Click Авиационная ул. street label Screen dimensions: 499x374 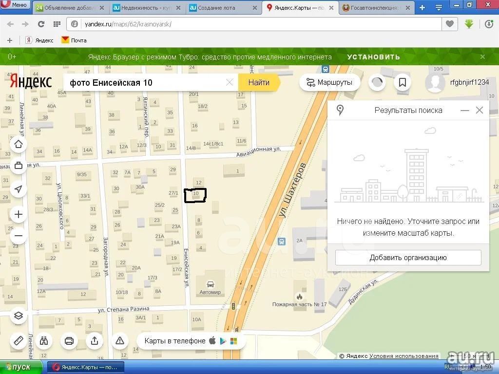pos(258,151)
